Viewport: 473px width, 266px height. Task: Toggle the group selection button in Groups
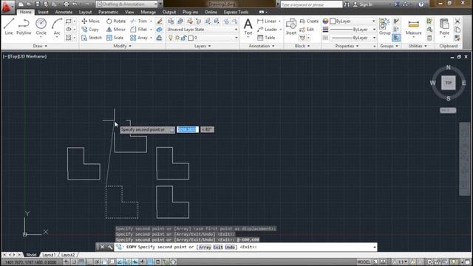click(396, 38)
